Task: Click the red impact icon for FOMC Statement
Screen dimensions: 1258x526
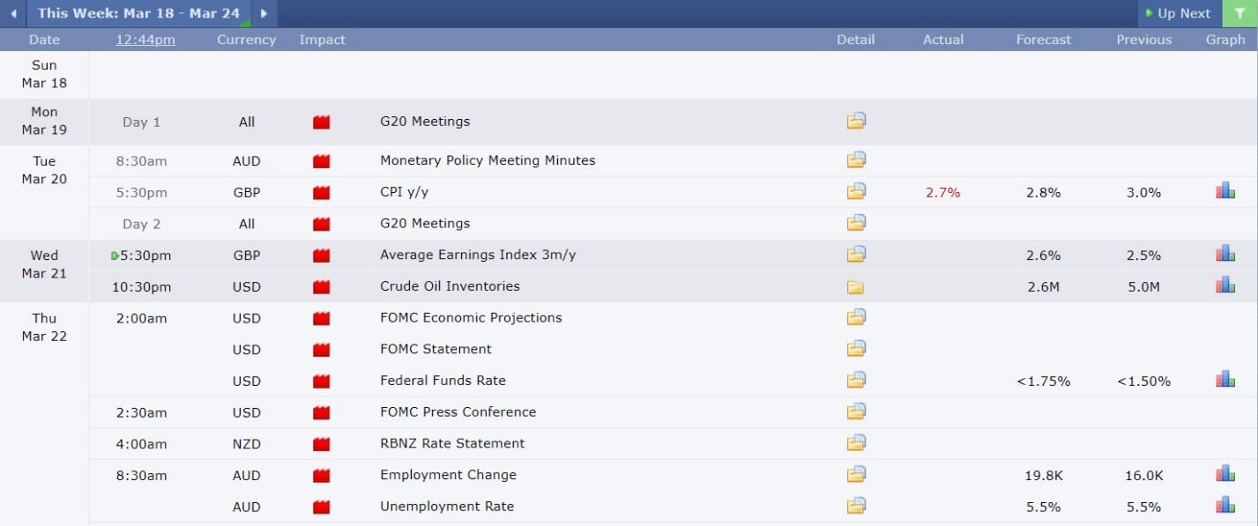Action: click(x=321, y=348)
